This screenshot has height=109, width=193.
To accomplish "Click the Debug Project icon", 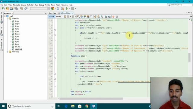I will 73,9.
